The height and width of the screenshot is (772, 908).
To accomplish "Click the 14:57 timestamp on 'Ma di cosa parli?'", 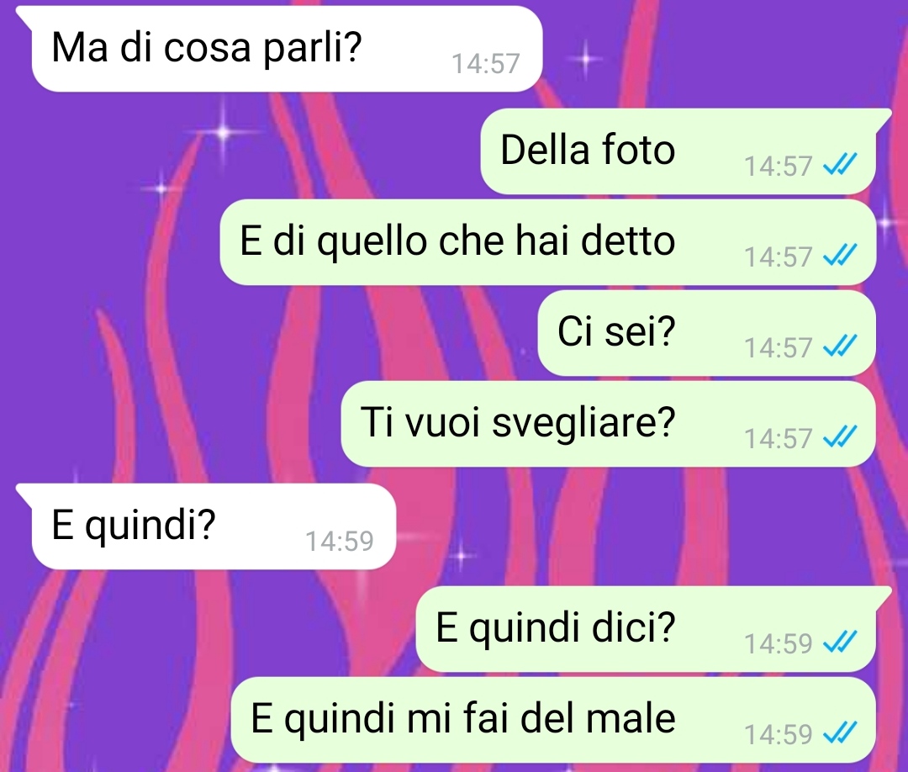I will (x=485, y=64).
